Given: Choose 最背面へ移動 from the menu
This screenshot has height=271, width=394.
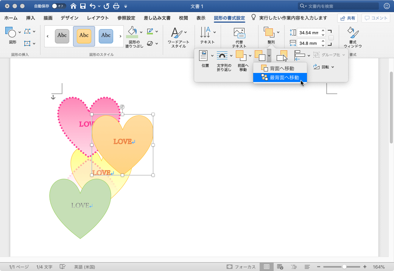Looking at the screenshot, I should point(280,77).
